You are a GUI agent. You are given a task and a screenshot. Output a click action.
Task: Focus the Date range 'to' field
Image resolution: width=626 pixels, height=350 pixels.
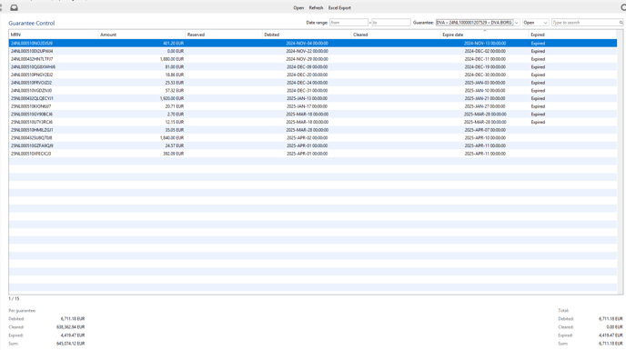[x=391, y=23]
